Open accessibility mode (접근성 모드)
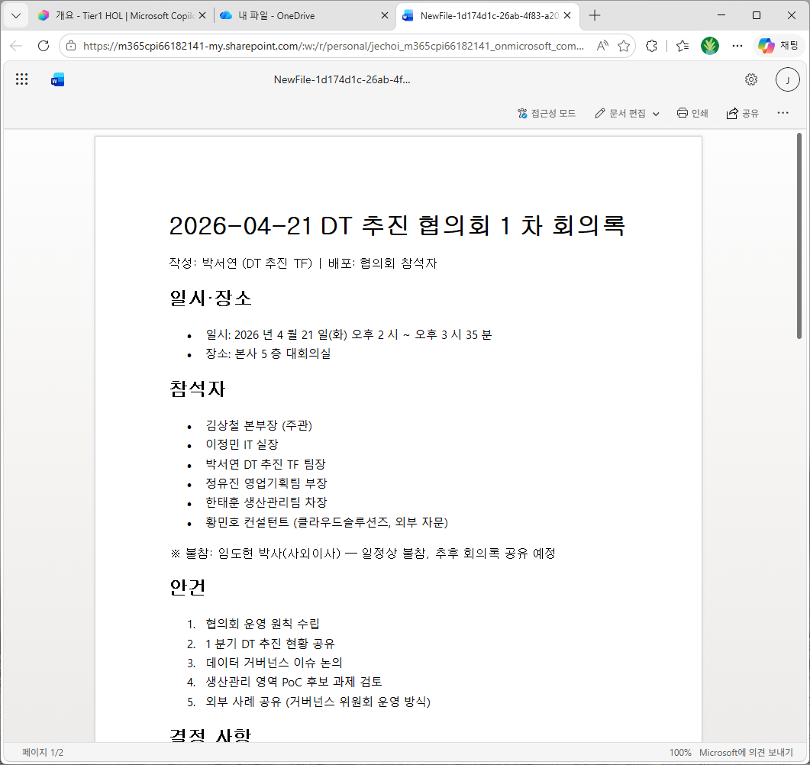 (547, 113)
